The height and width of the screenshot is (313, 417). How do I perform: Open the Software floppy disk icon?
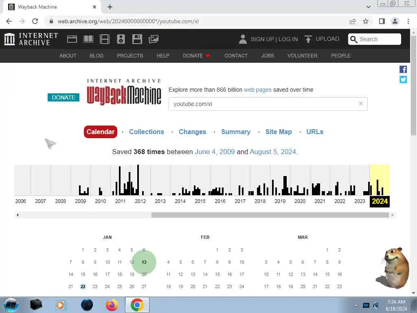coord(137,39)
